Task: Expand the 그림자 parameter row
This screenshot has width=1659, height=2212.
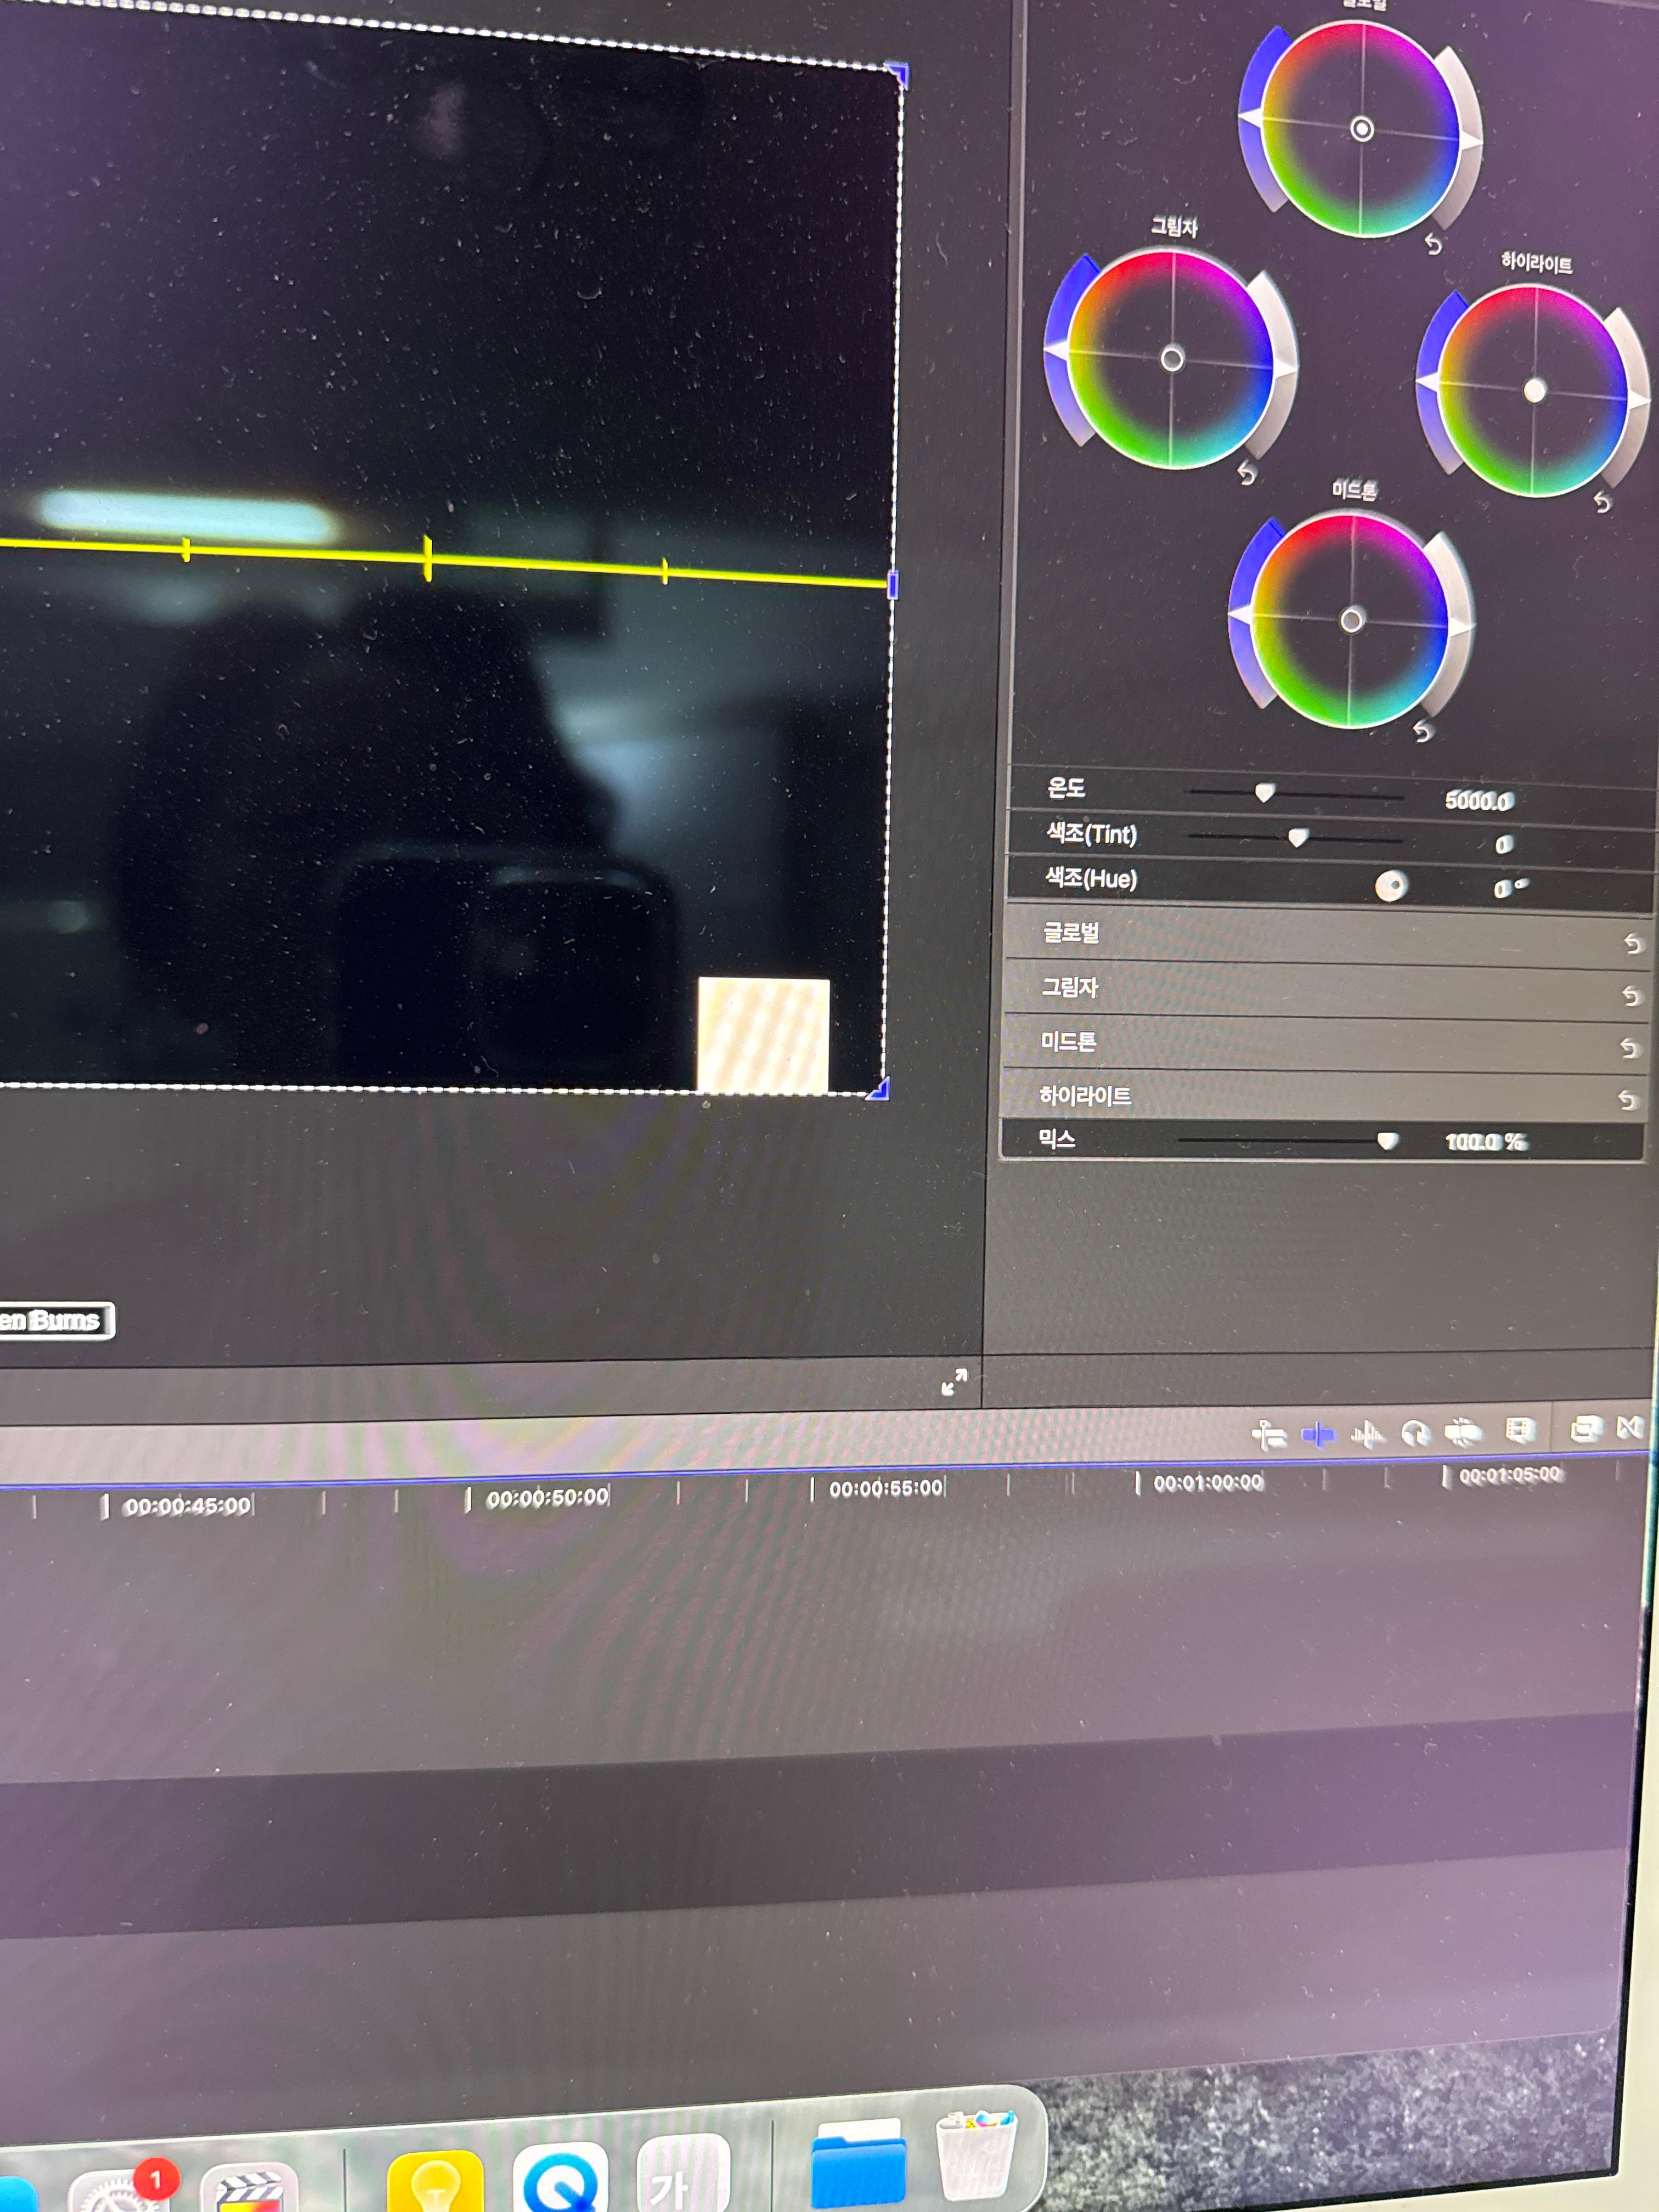Action: pos(1070,987)
